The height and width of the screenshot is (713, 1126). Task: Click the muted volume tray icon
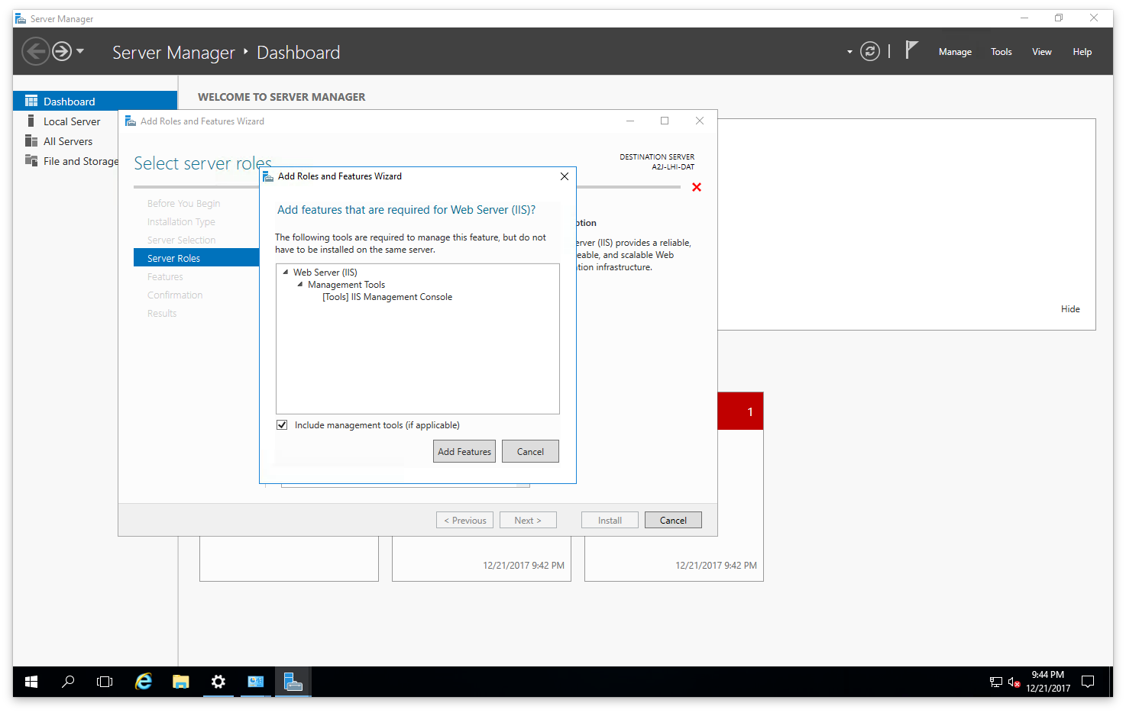[x=1014, y=682]
